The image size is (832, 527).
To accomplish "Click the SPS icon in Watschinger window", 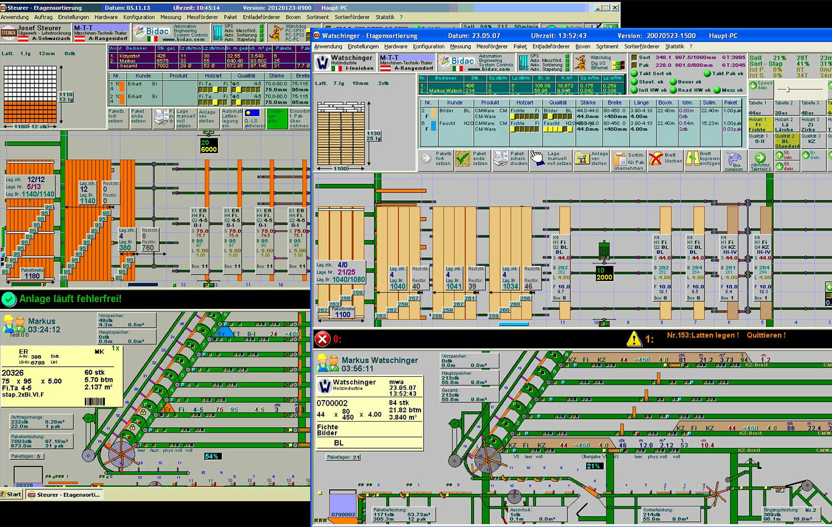I will pos(523,63).
